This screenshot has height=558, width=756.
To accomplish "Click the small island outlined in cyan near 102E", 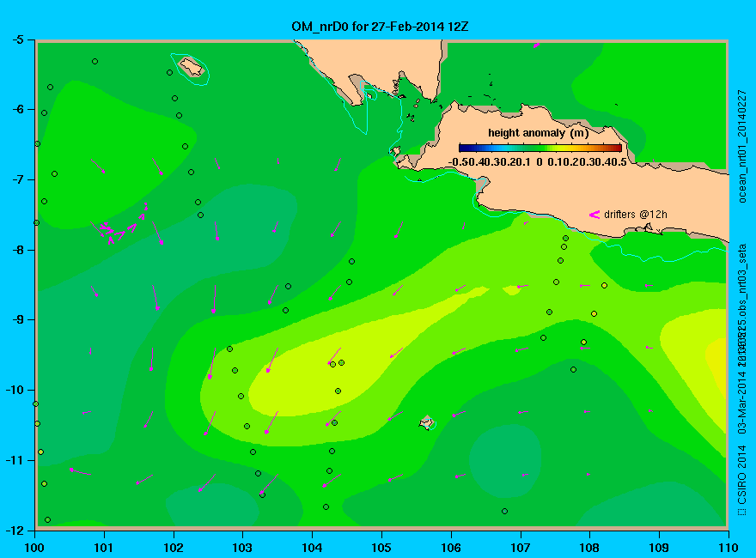I will pyautogui.click(x=192, y=66).
